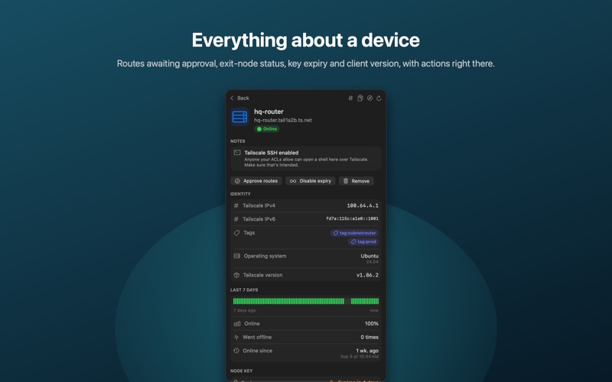Click the terminal icon beside Tailscale SSH enabled
This screenshot has height=382, width=612.
[237, 152]
